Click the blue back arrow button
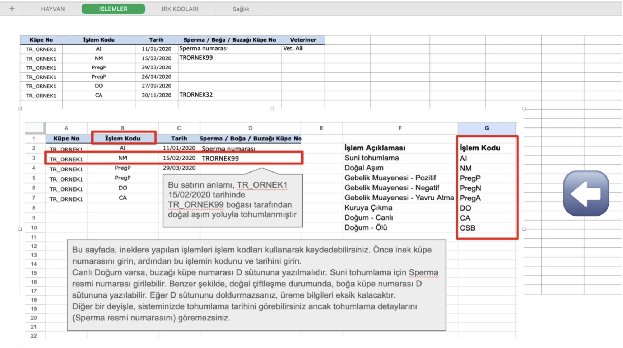 point(586,193)
